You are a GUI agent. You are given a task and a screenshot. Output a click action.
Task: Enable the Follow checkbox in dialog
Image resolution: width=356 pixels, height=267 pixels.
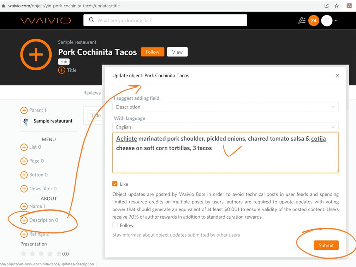(x=115, y=225)
